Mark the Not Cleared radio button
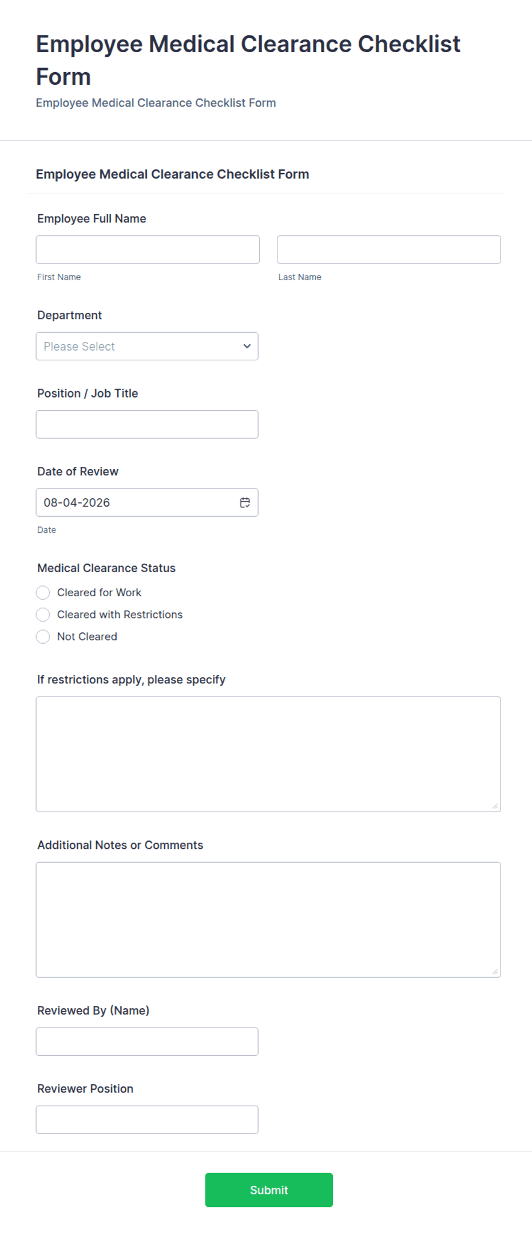Viewport: 532px width, 1235px height. [43, 636]
